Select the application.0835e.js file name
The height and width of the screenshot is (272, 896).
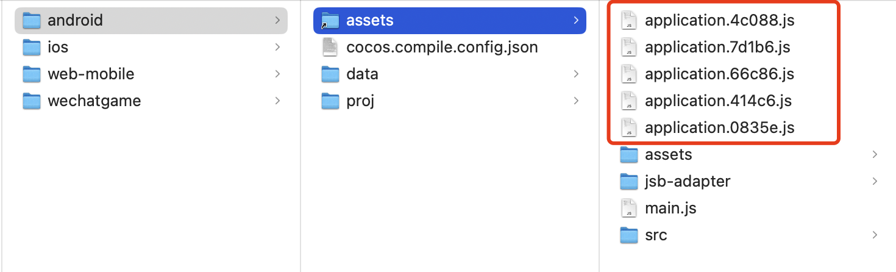coord(719,127)
